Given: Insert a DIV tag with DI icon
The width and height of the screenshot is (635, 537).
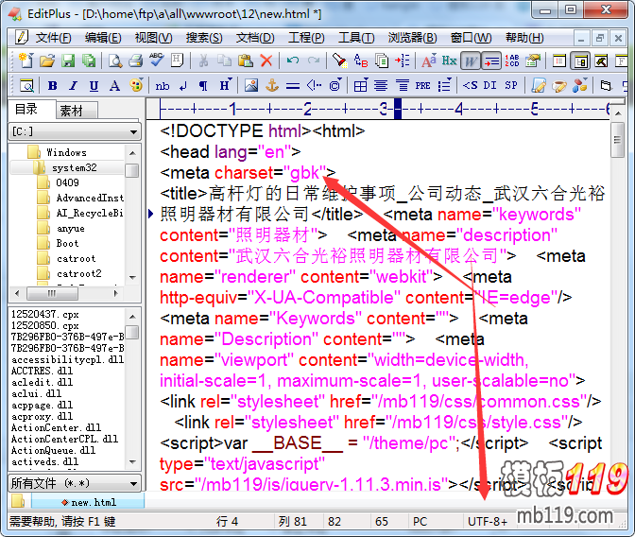Looking at the screenshot, I should click(x=489, y=85).
